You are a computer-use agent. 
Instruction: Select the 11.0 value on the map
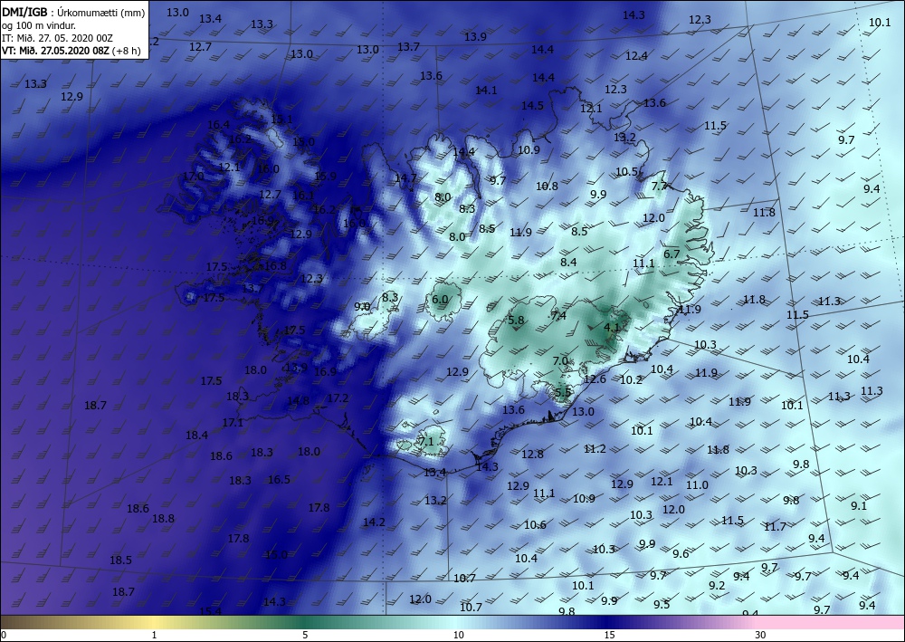tap(697, 485)
